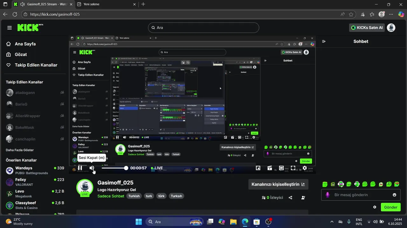Open Classybeef Slots & Casino channel

coord(35,205)
